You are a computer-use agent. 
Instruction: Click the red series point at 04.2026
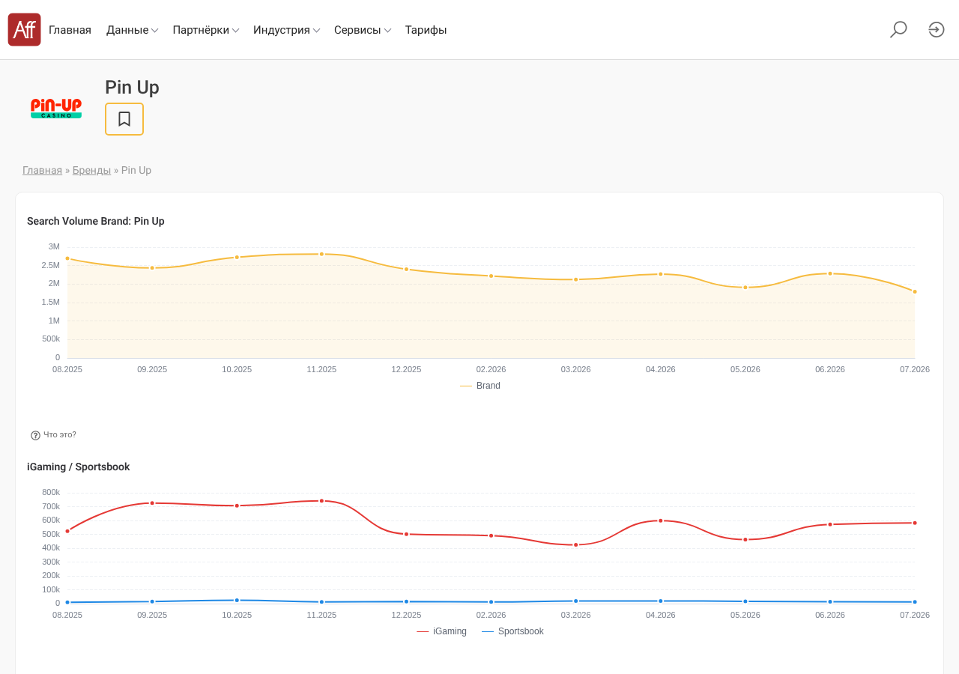pos(661,520)
